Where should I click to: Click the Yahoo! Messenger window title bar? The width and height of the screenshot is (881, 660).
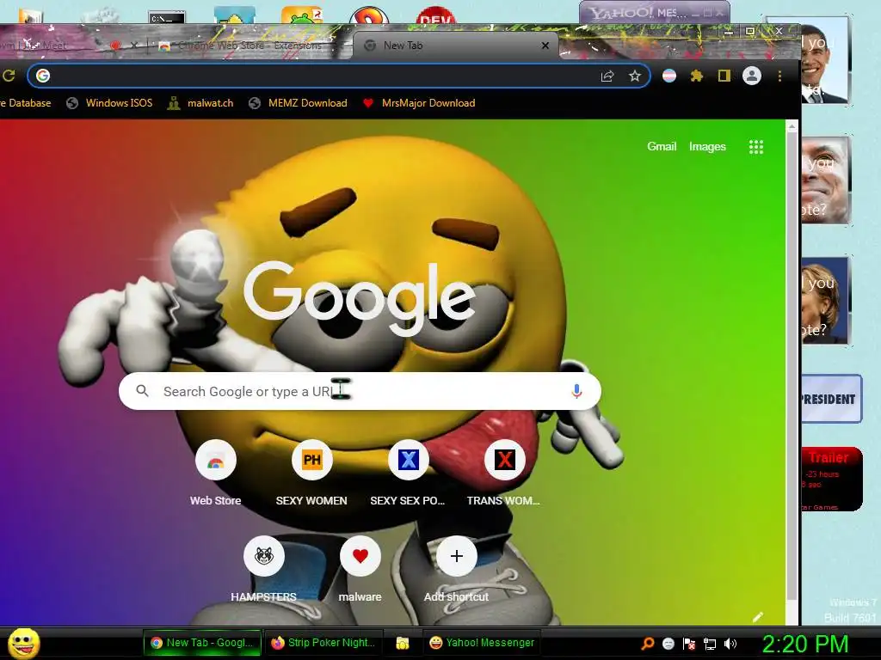pyautogui.click(x=655, y=12)
